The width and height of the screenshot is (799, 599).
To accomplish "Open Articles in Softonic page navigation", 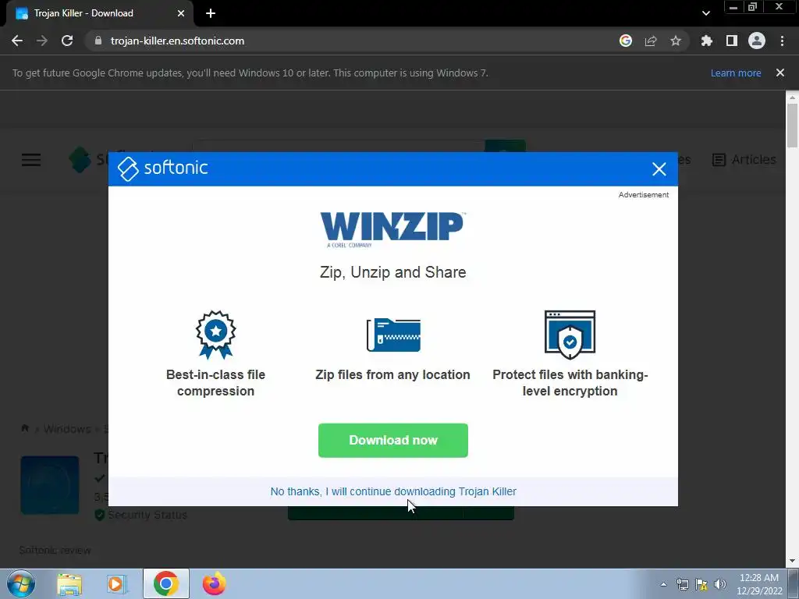I will (x=744, y=160).
